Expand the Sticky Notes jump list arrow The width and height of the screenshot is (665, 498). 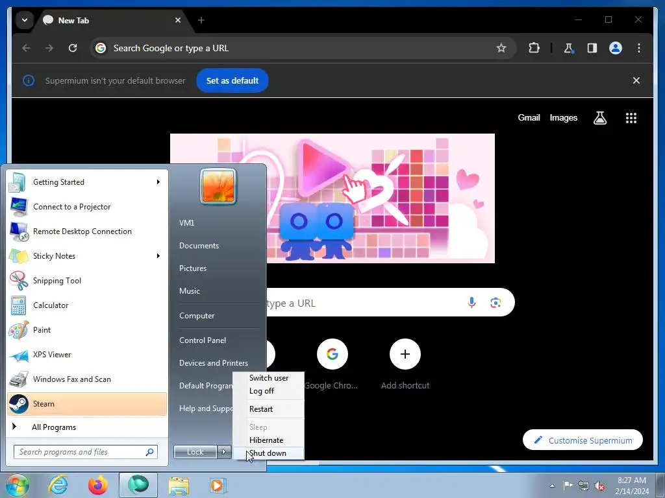158,255
